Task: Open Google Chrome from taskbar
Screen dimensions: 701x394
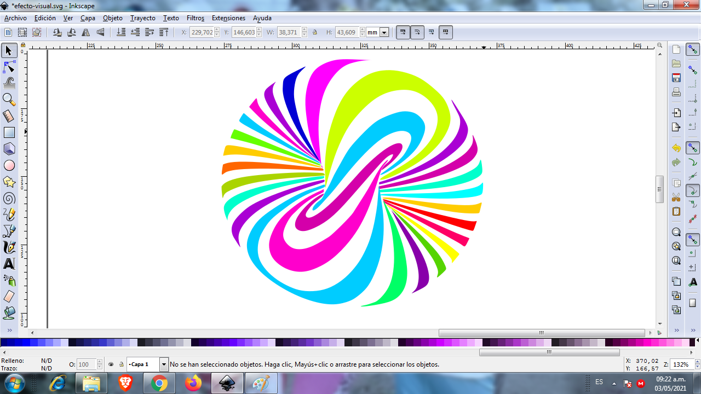Action: 159,383
